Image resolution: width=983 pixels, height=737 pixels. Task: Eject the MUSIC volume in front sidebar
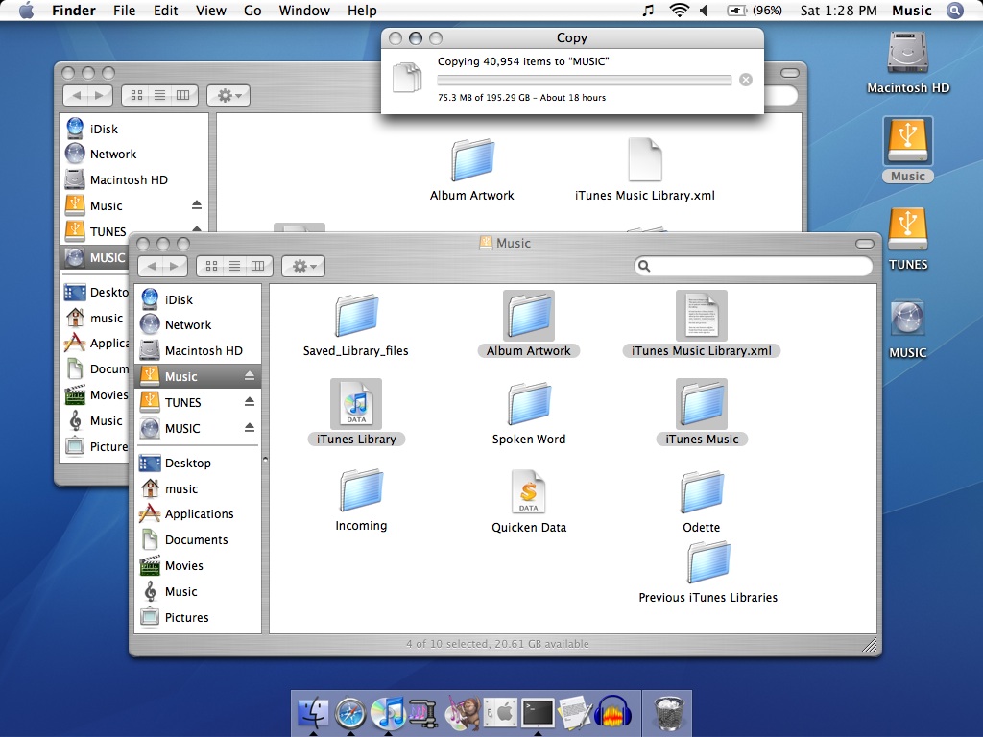[x=250, y=428]
